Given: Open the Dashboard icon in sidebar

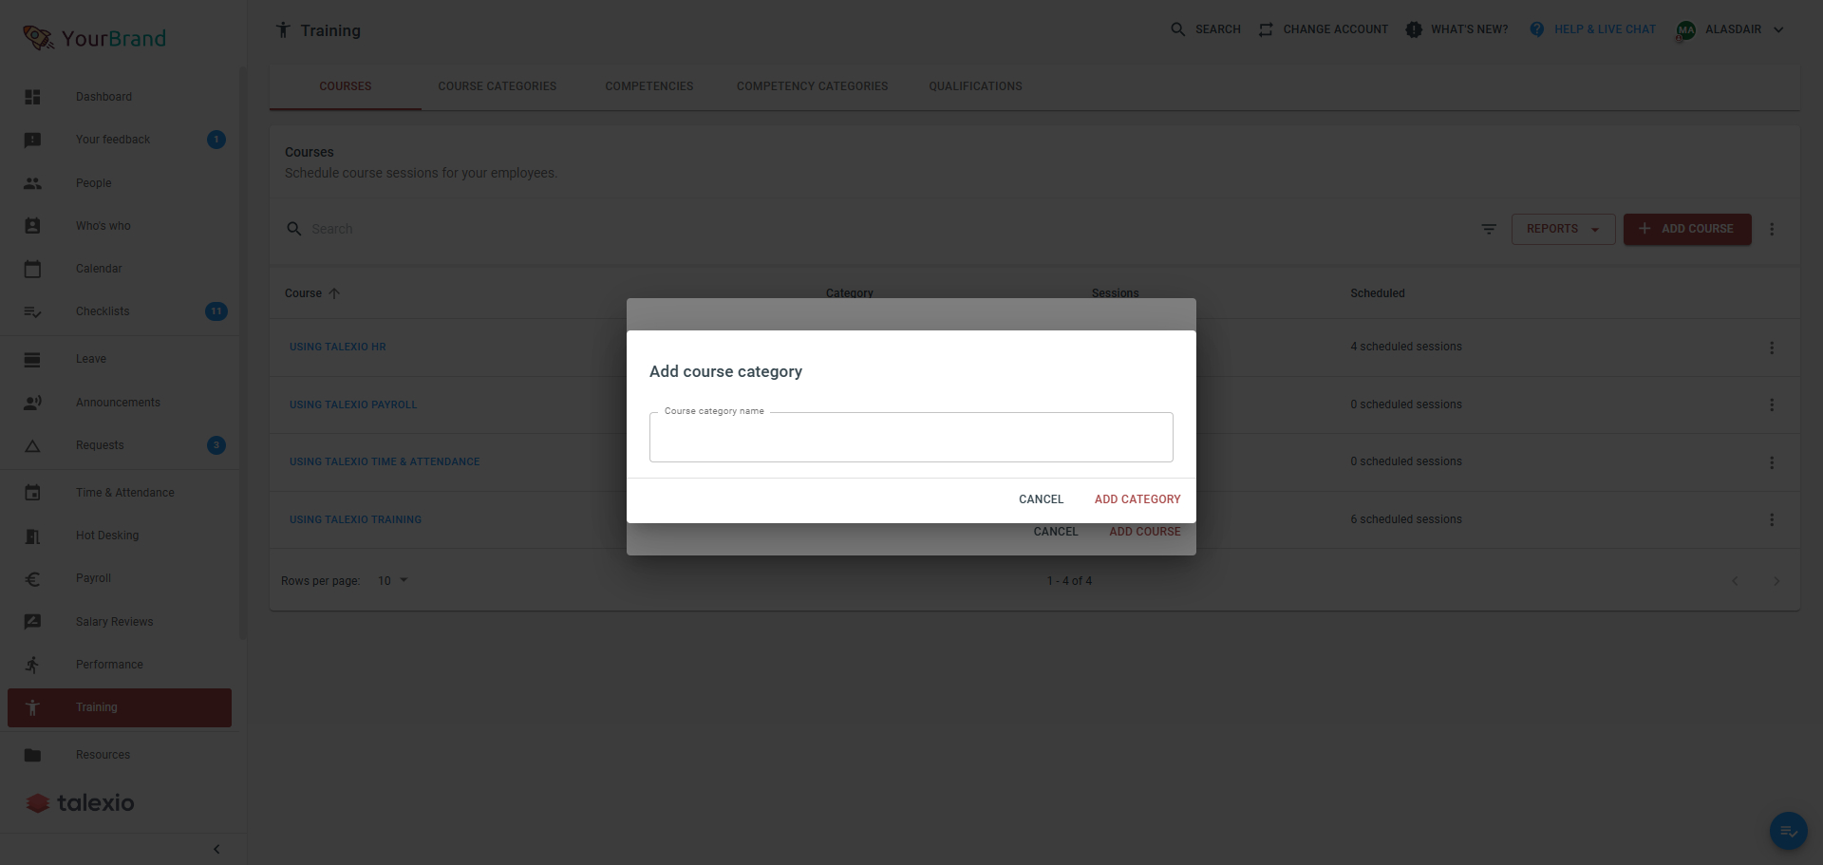Looking at the screenshot, I should coord(32,97).
